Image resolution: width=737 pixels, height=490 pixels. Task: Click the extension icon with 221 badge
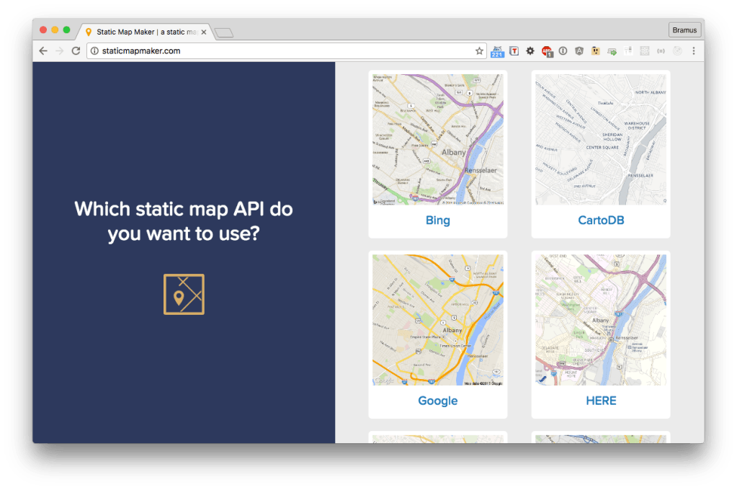(497, 51)
